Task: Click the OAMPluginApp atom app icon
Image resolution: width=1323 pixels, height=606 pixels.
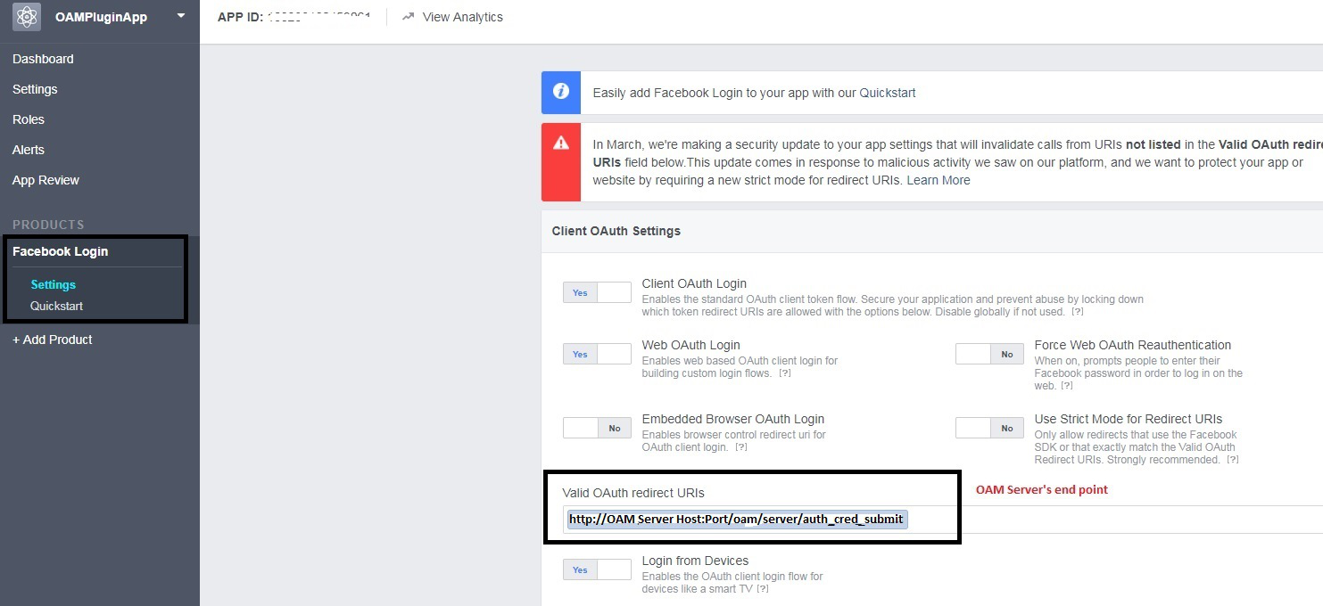Action: coord(27,17)
